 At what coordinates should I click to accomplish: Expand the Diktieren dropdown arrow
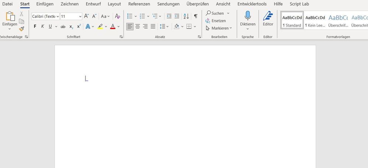(x=248, y=29)
